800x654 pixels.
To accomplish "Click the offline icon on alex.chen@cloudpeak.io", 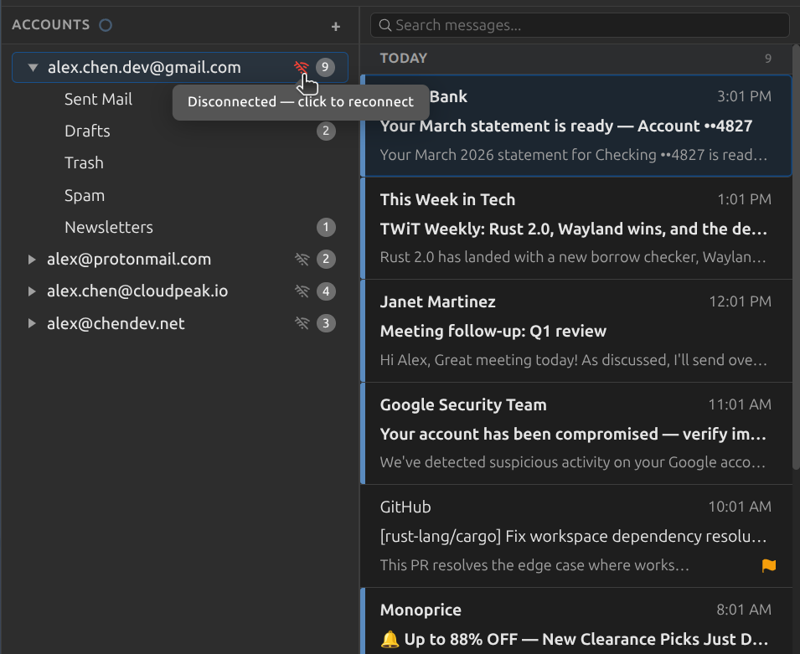I will (302, 291).
